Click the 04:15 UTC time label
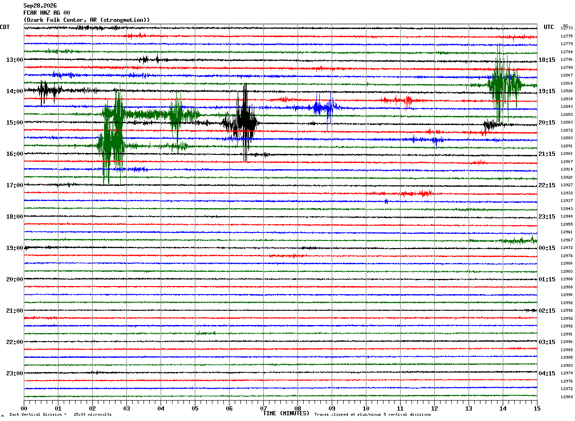 click(x=546, y=373)
